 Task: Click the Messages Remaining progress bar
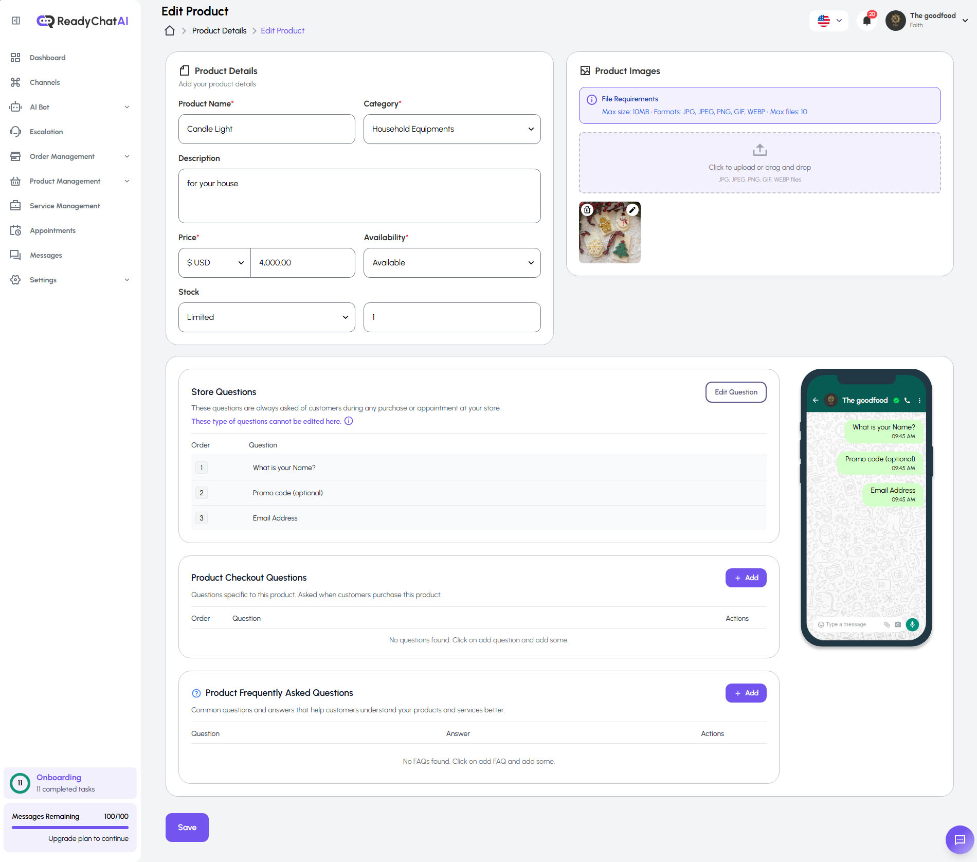[x=70, y=828]
